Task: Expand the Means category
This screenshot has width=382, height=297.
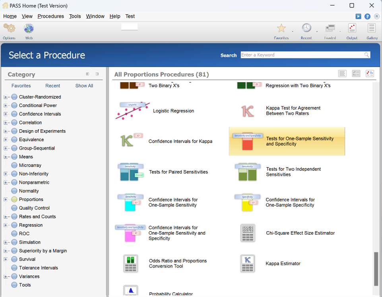Action: (x=6, y=157)
